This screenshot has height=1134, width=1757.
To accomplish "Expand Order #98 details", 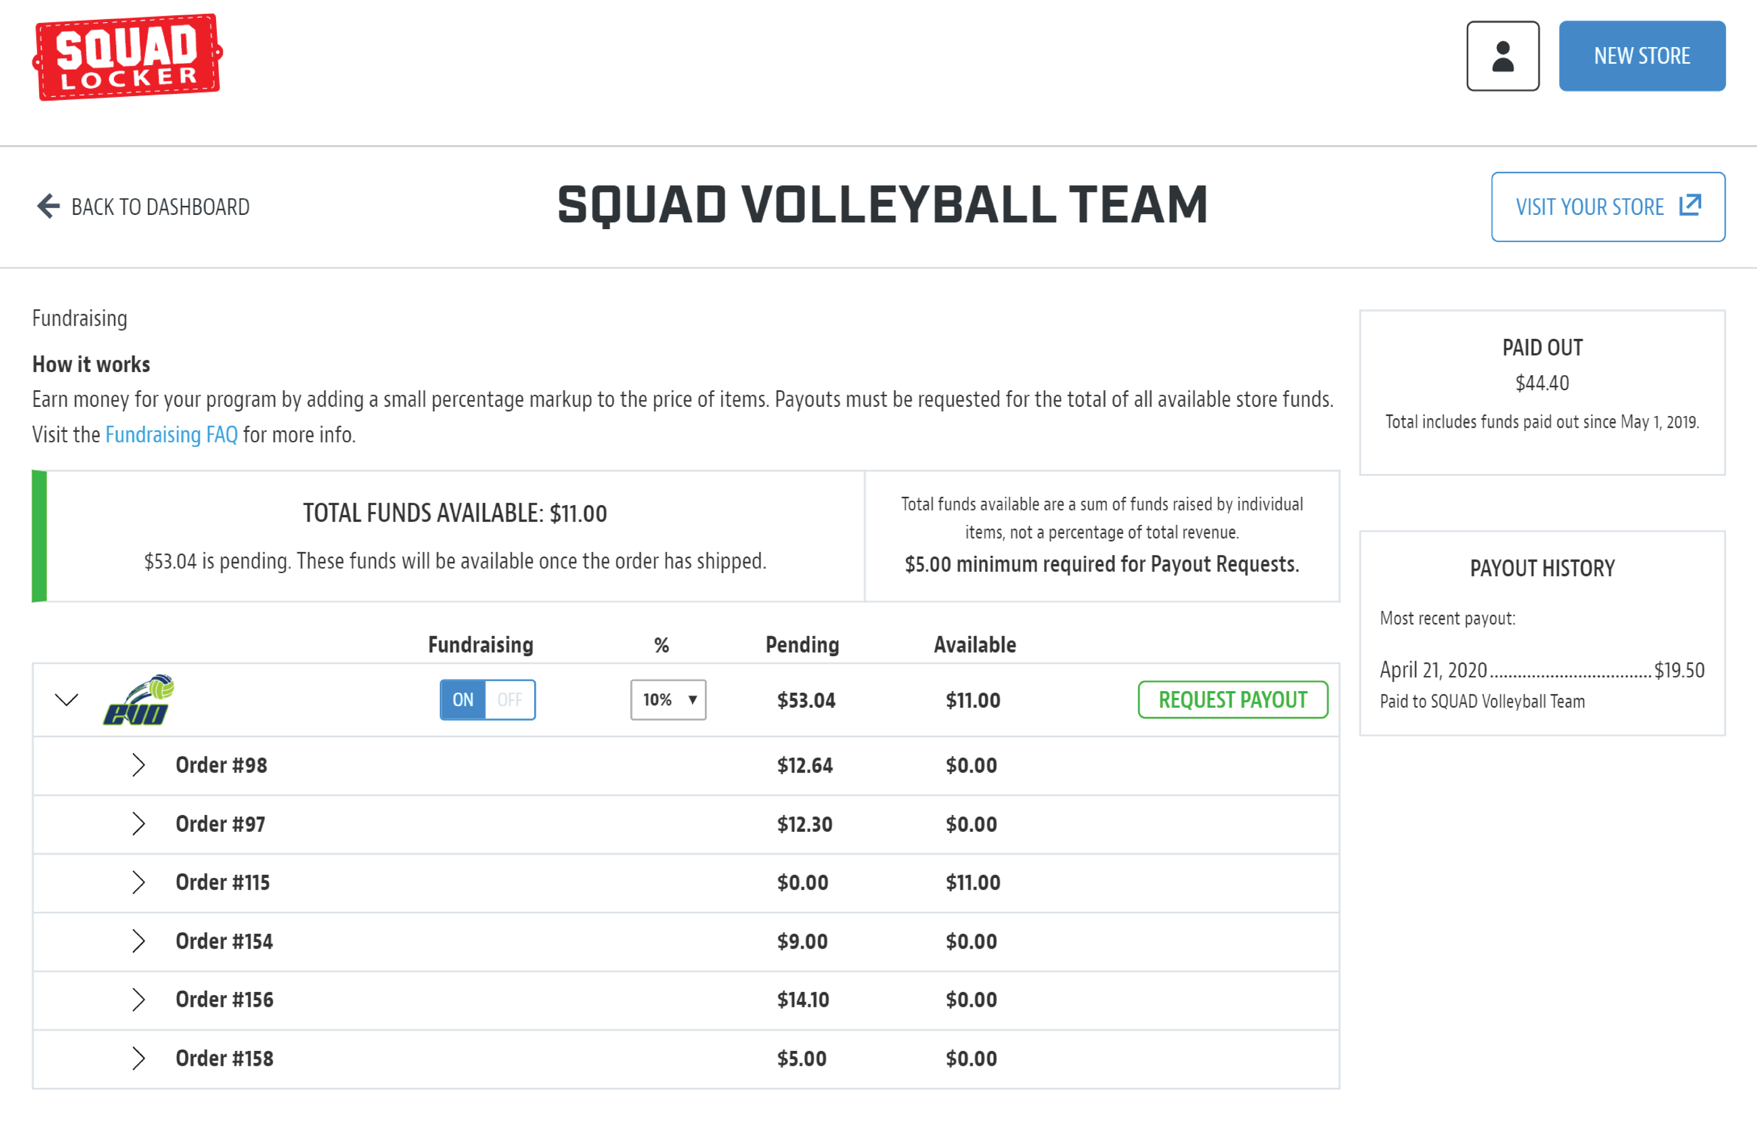I will (x=139, y=765).
